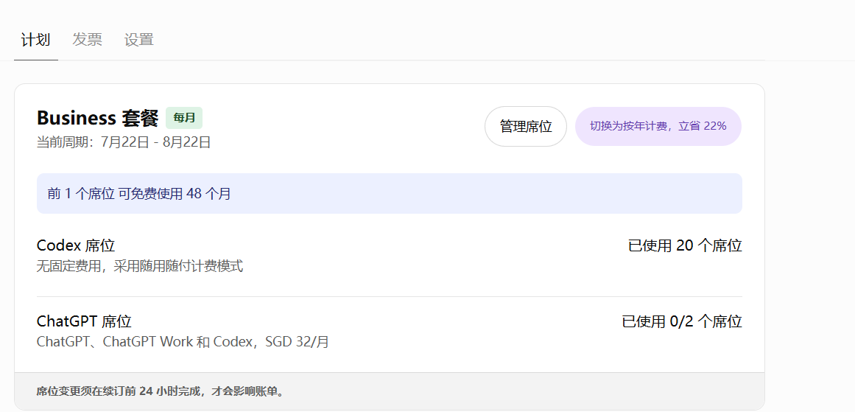Click the word Codex in ChatGPT seat description

click(232, 342)
